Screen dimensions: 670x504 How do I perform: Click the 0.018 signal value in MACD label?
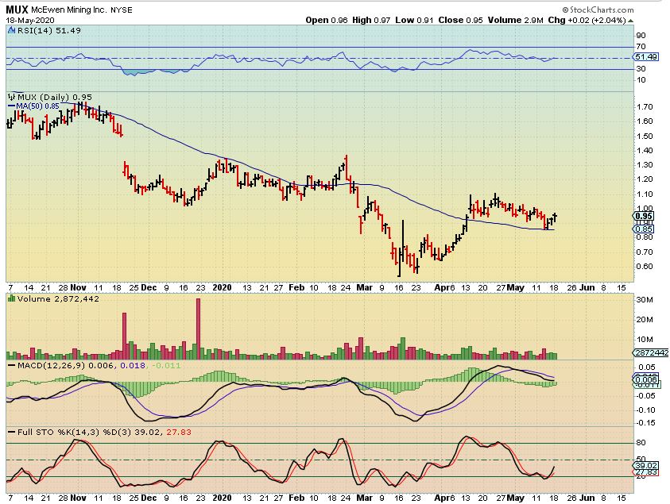click(x=133, y=366)
